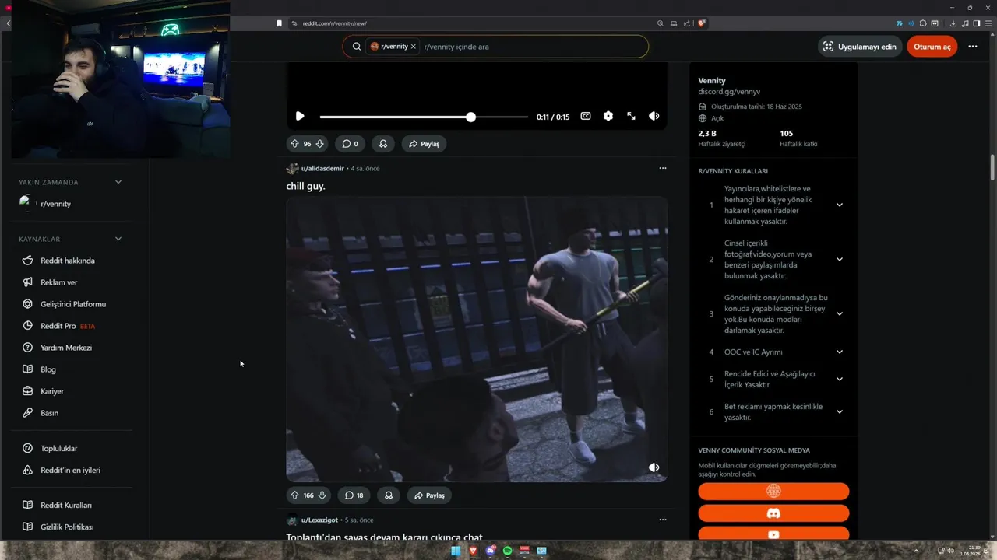Collapse the Yakın Zamanda section
The width and height of the screenshot is (997, 560).
click(118, 182)
